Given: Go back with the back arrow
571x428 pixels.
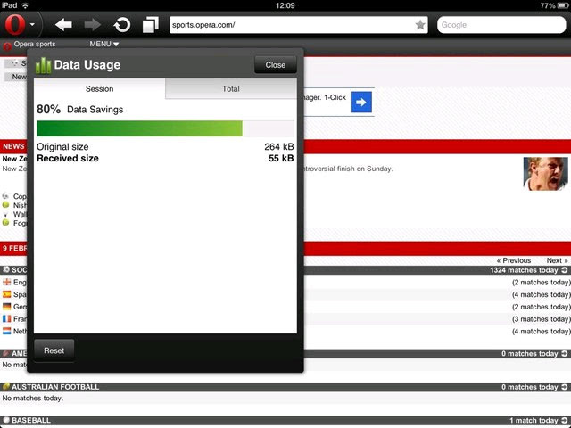Looking at the screenshot, I should point(63,25).
